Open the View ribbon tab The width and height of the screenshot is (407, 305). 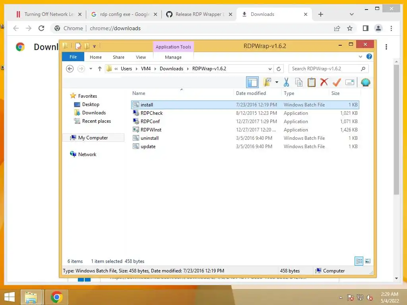[141, 57]
